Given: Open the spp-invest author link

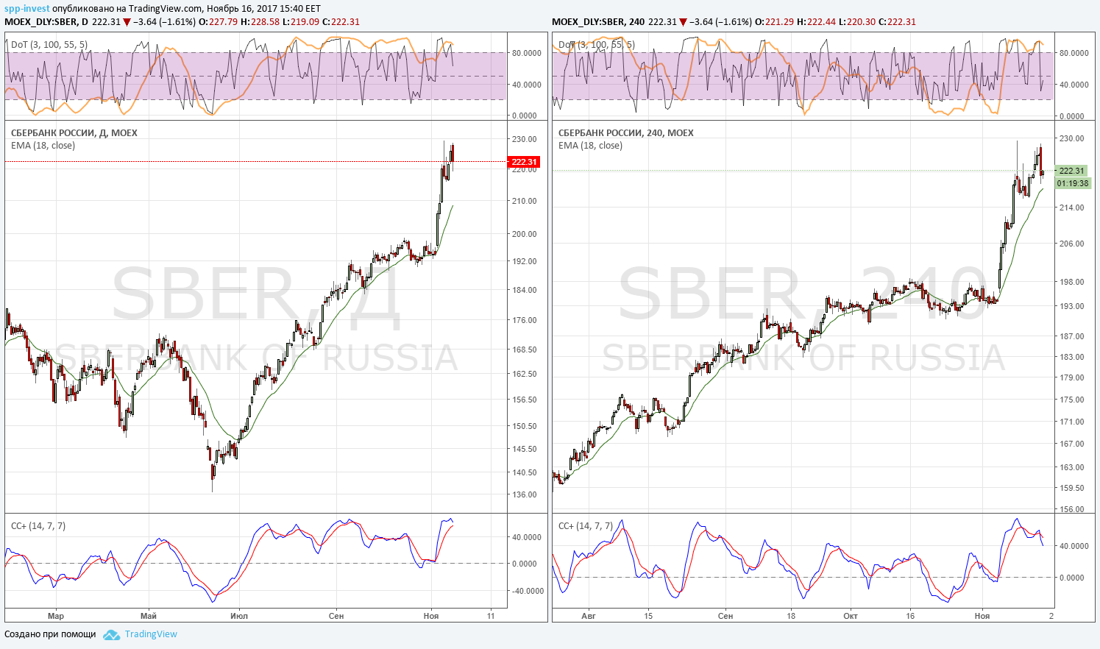Looking at the screenshot, I should (26, 9).
